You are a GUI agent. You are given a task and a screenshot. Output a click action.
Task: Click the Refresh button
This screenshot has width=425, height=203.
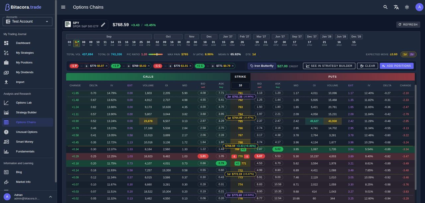408,24
